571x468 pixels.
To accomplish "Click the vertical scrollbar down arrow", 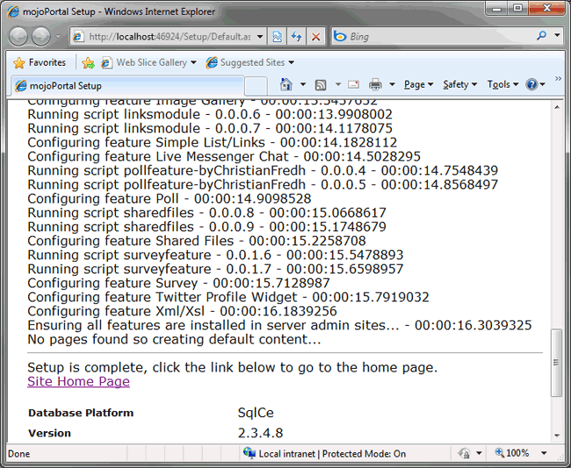I will [x=555, y=435].
